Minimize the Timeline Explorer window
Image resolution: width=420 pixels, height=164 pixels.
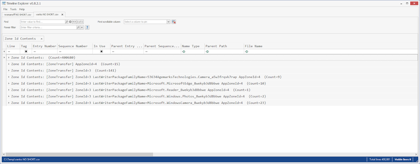point(402,3)
